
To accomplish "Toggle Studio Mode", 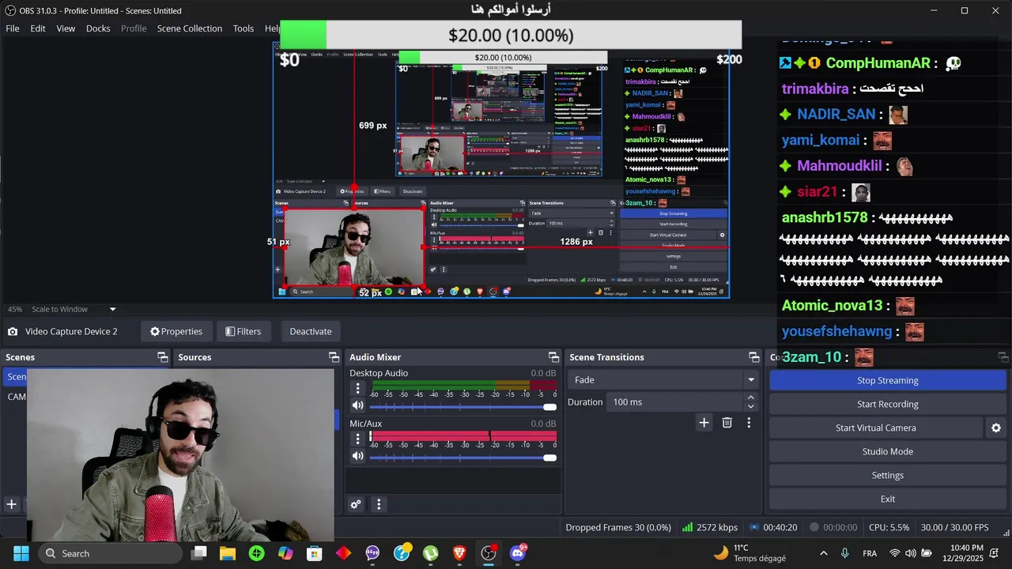I will pyautogui.click(x=887, y=451).
